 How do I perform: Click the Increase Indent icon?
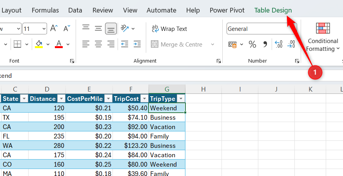click(x=137, y=44)
